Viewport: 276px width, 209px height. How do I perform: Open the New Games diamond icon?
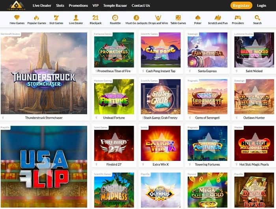click(x=17, y=18)
